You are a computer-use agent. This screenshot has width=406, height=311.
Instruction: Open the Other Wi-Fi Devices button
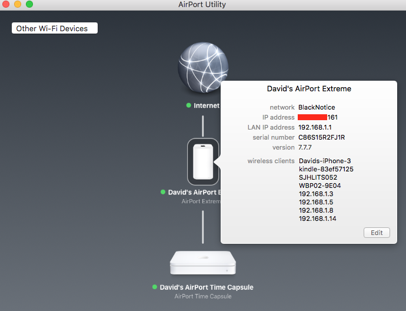pyautogui.click(x=55, y=28)
